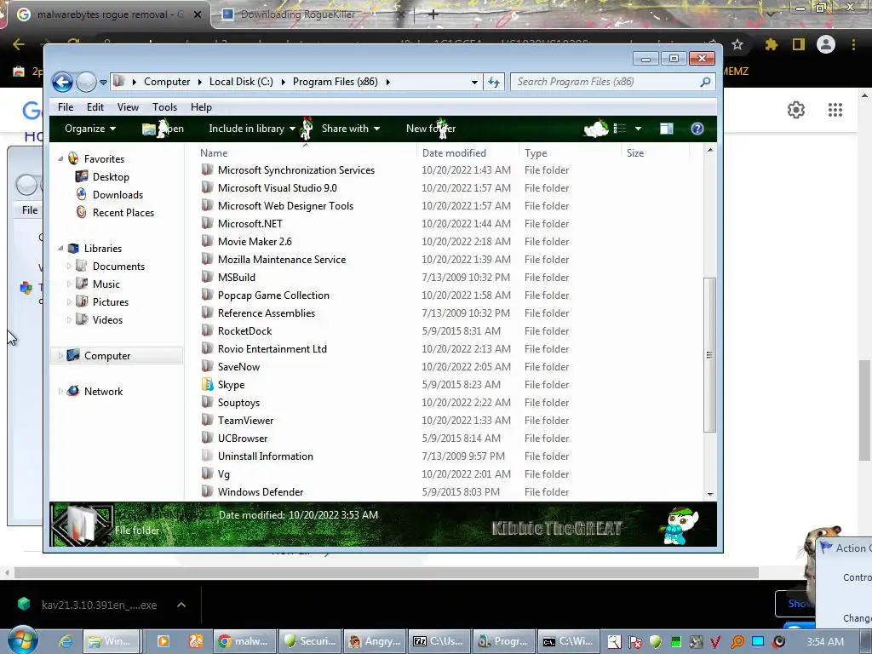Click the search magnifier icon in Explorer
Viewport: 872px width, 654px height.
pos(705,82)
